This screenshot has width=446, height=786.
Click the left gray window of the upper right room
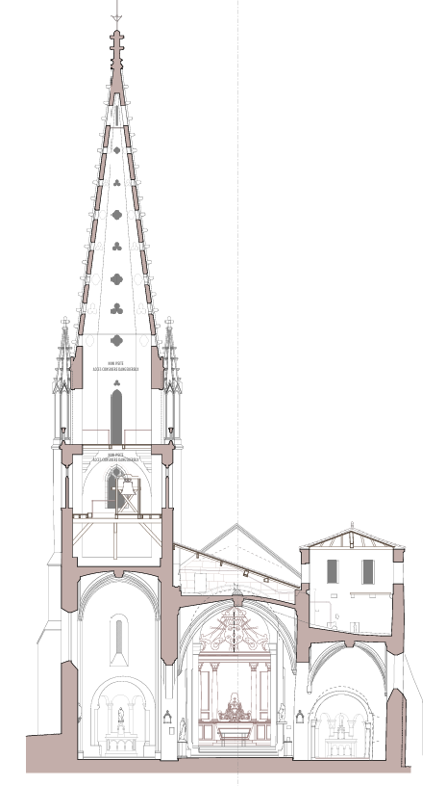(x=333, y=571)
